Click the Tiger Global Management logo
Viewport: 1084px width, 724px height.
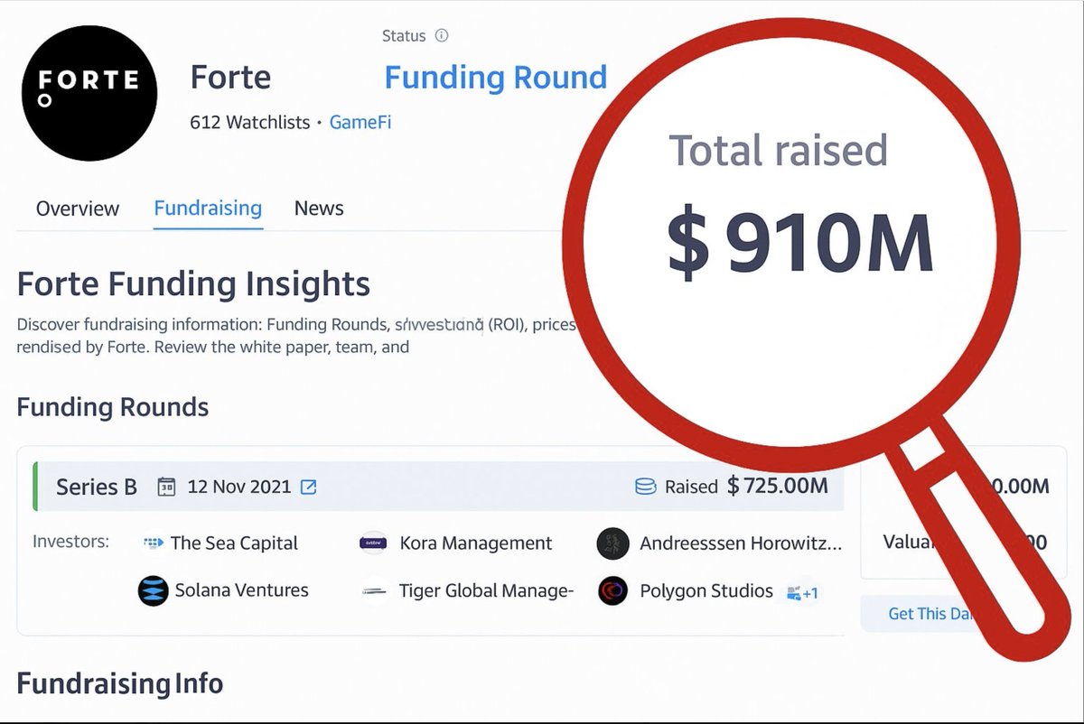pos(374,592)
